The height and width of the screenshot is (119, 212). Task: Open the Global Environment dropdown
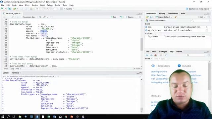click(x=156, y=20)
